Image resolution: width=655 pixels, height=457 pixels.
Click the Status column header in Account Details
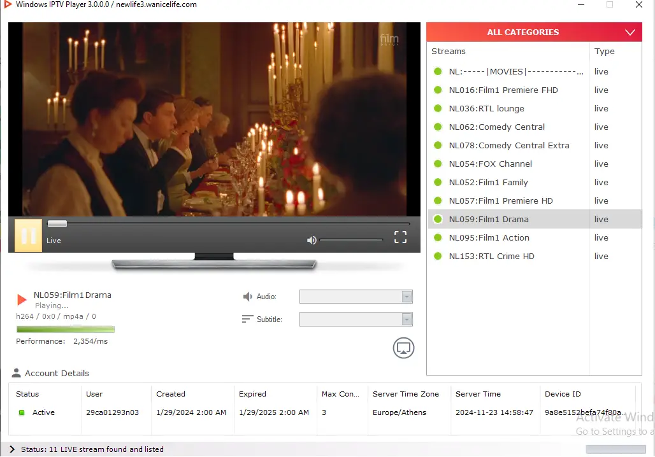pyautogui.click(x=27, y=393)
